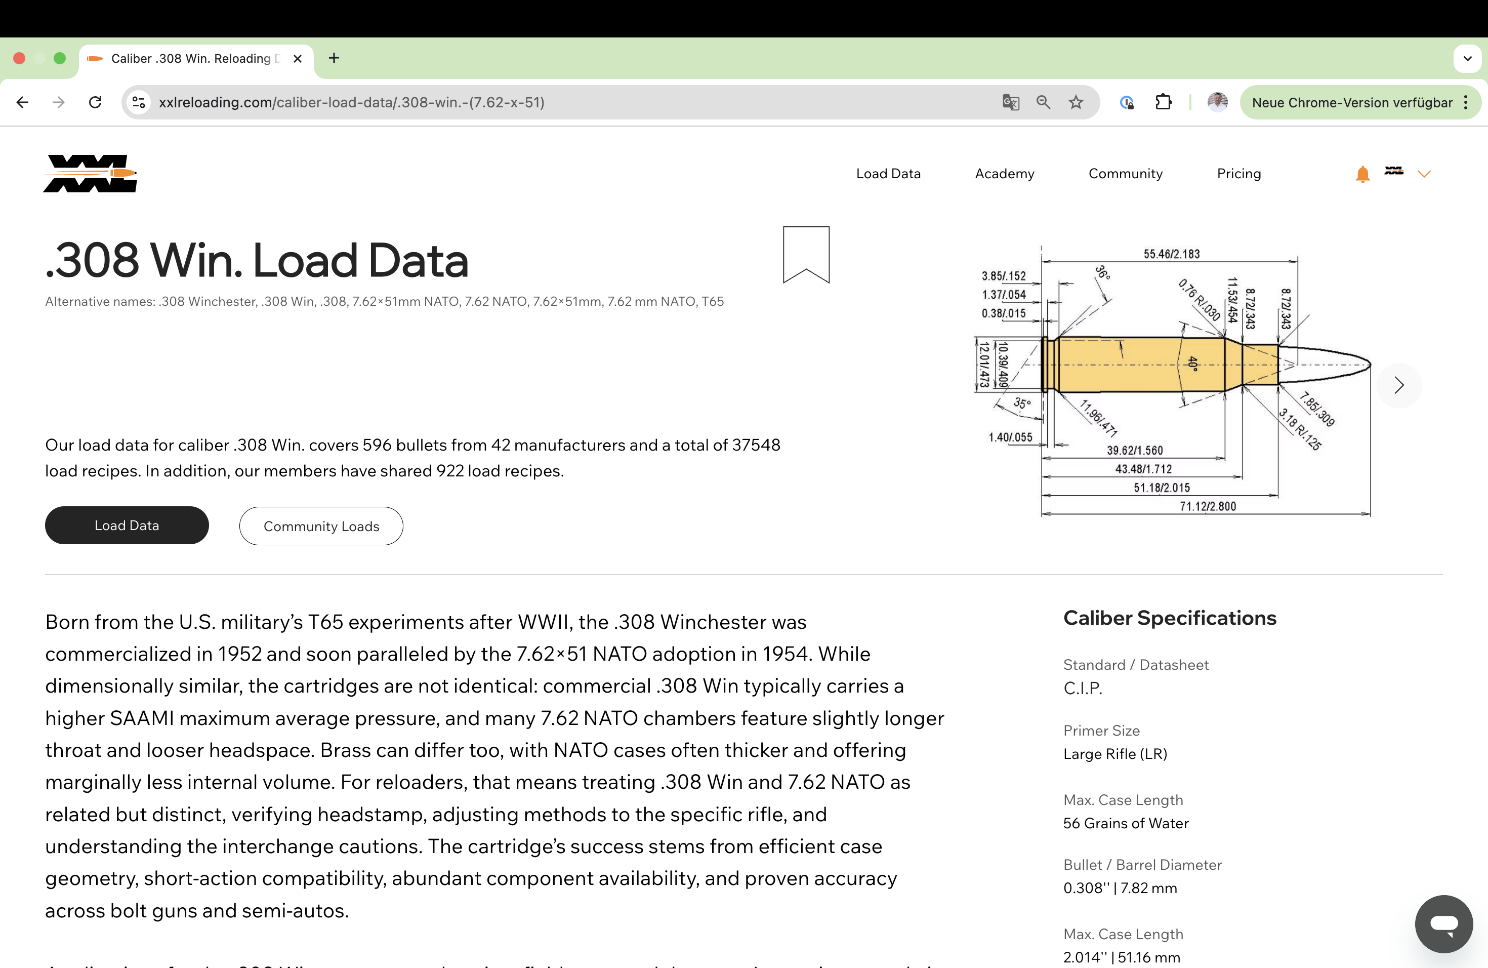The image size is (1488, 968).
Task: Go to Pricing page
Action: pos(1238,174)
